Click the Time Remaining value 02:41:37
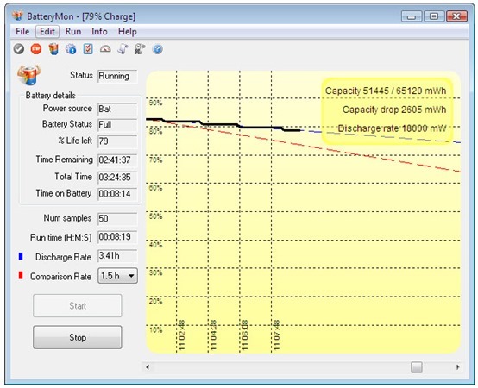 [117, 160]
